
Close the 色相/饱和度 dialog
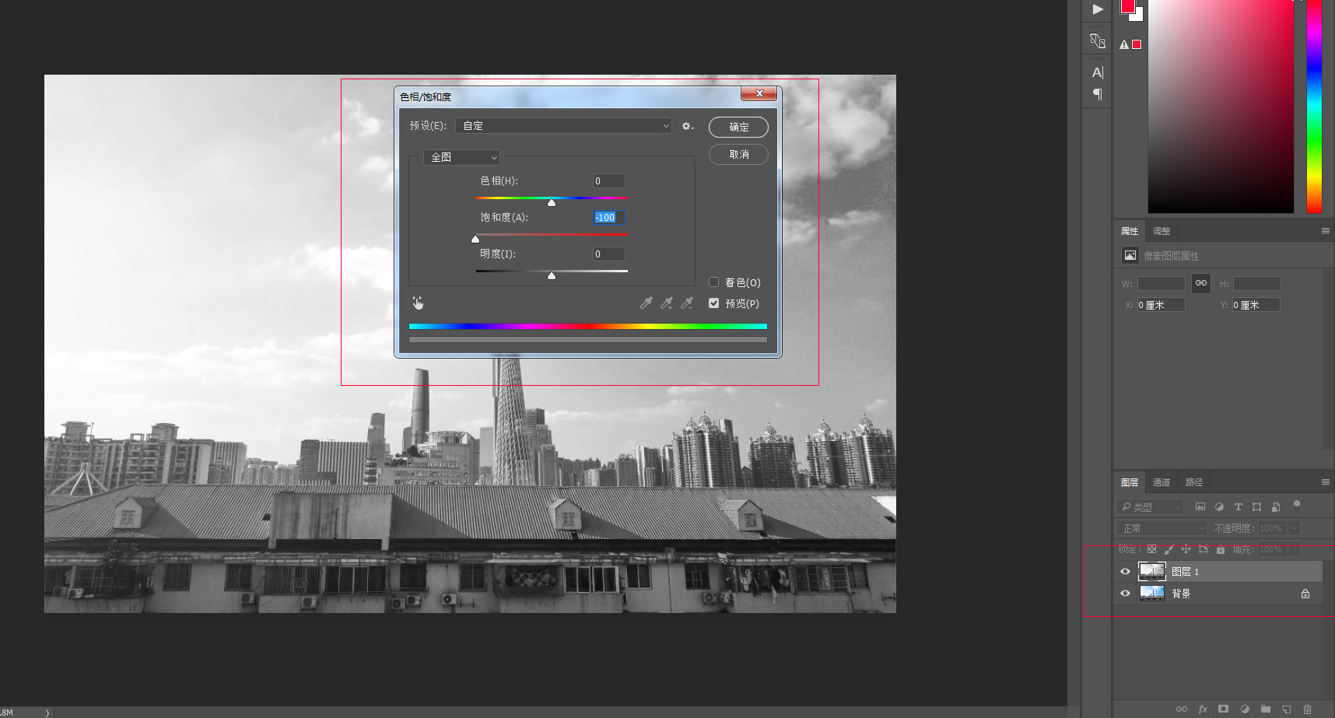(759, 93)
